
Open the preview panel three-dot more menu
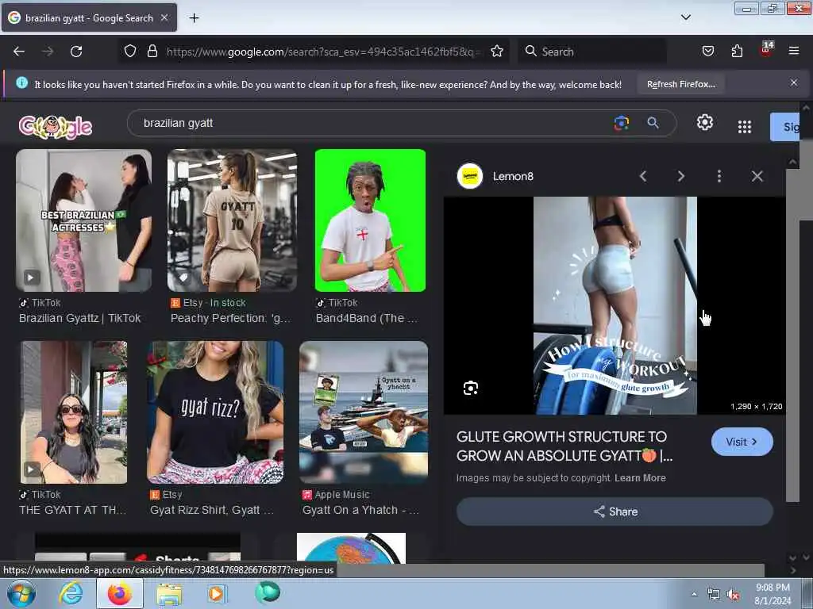tap(719, 176)
